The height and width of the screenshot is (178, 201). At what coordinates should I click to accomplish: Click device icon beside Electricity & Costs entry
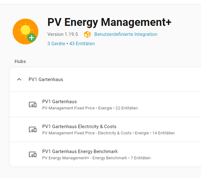tap(33, 130)
